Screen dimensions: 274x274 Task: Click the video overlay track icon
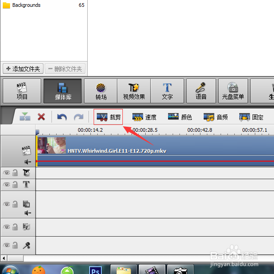tap(26, 204)
